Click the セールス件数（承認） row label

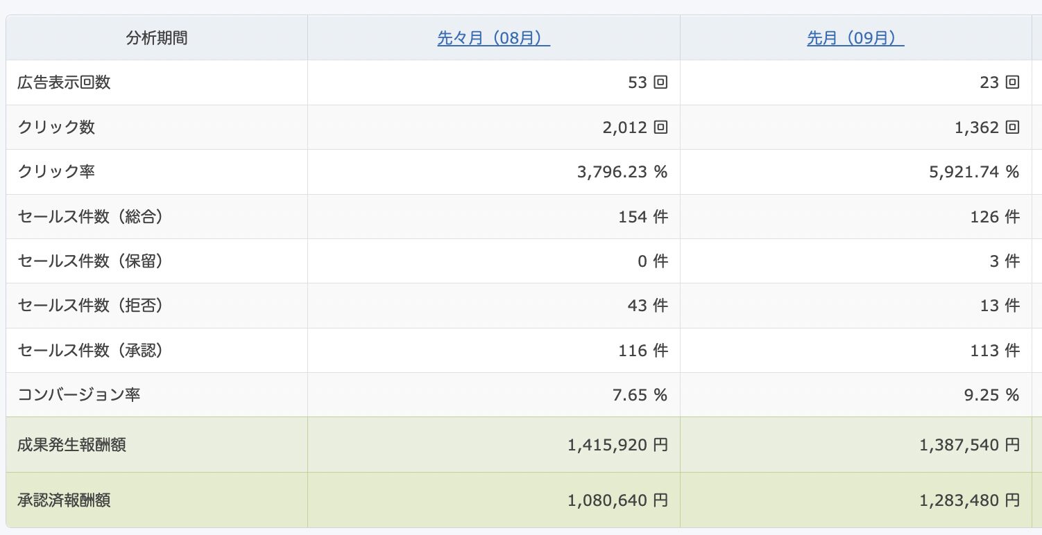91,351
